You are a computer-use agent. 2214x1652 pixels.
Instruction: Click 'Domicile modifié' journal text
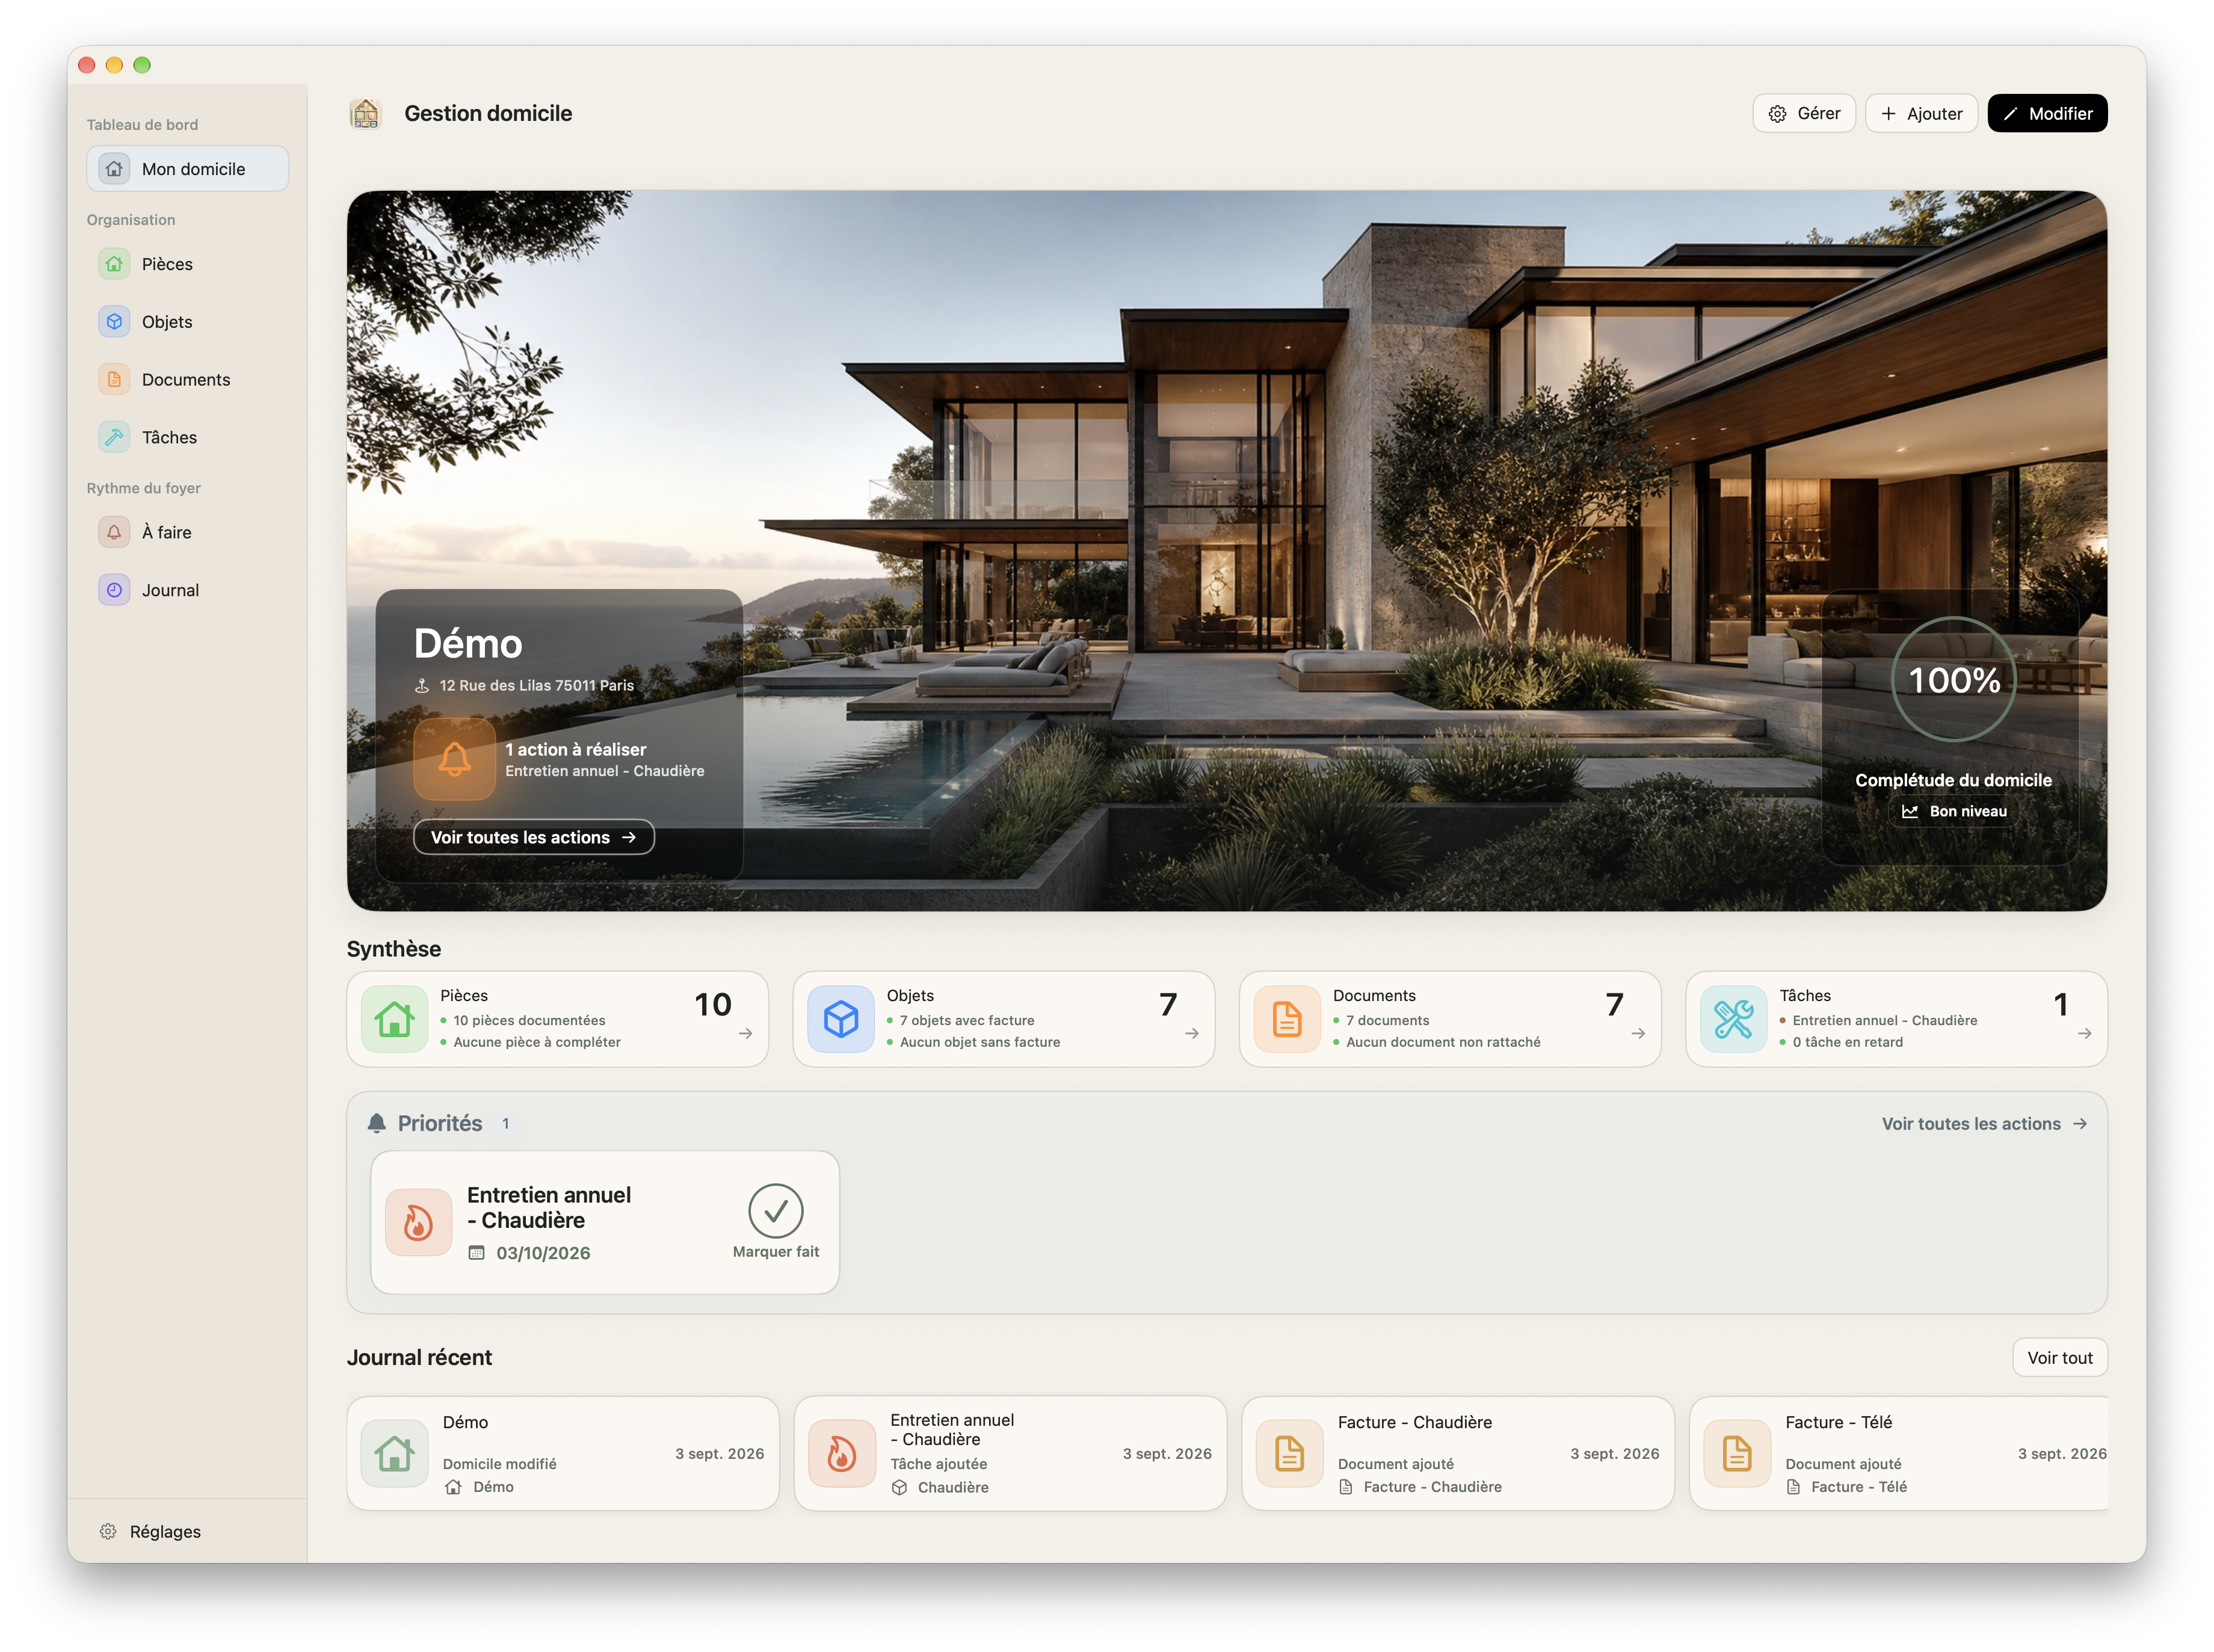(x=499, y=1464)
